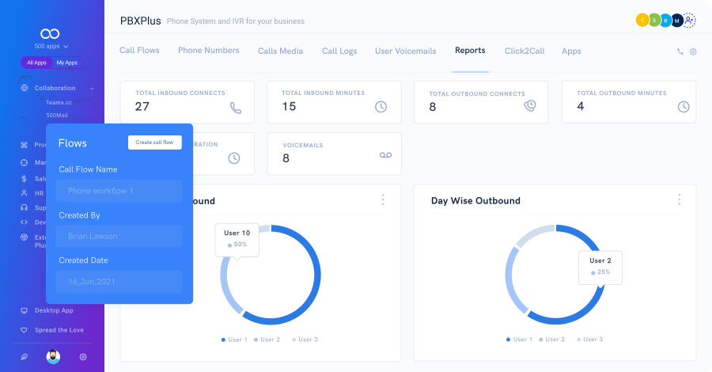712x372 pixels.
Task: Click the Marketing target icon
Action: click(24, 162)
